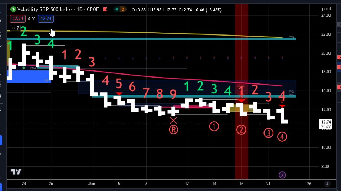The width and height of the screenshot is (341, 191).
Task: Click the purple lightning bolt icon
Action: click(x=282, y=175)
